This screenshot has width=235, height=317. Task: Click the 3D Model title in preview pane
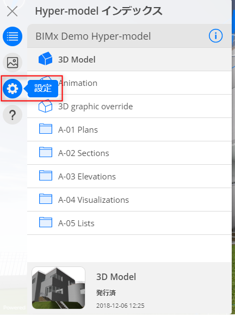pos(116,277)
